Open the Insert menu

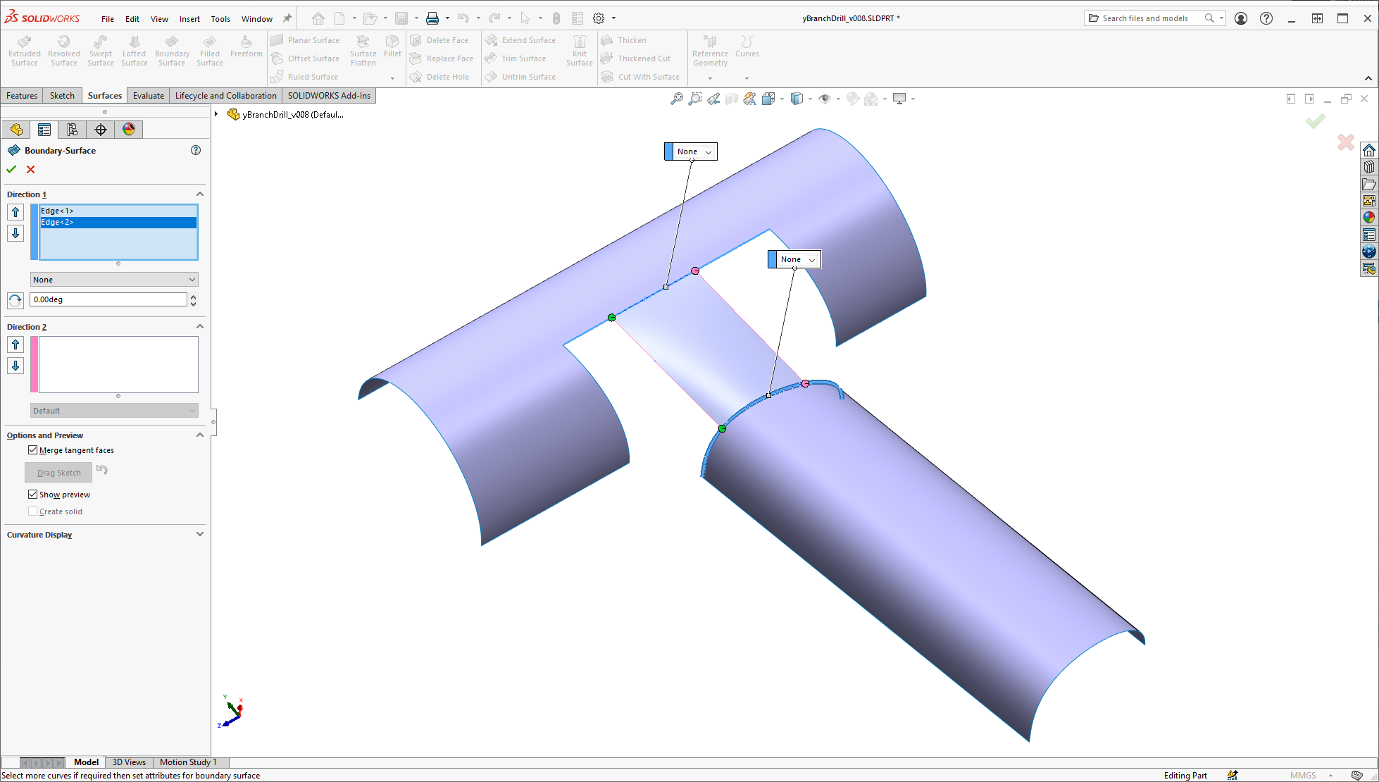(x=189, y=19)
